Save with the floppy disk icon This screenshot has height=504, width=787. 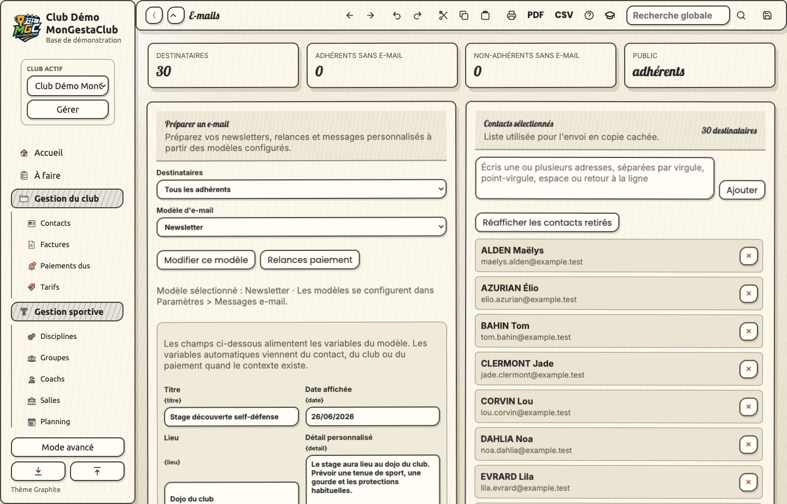pos(767,15)
